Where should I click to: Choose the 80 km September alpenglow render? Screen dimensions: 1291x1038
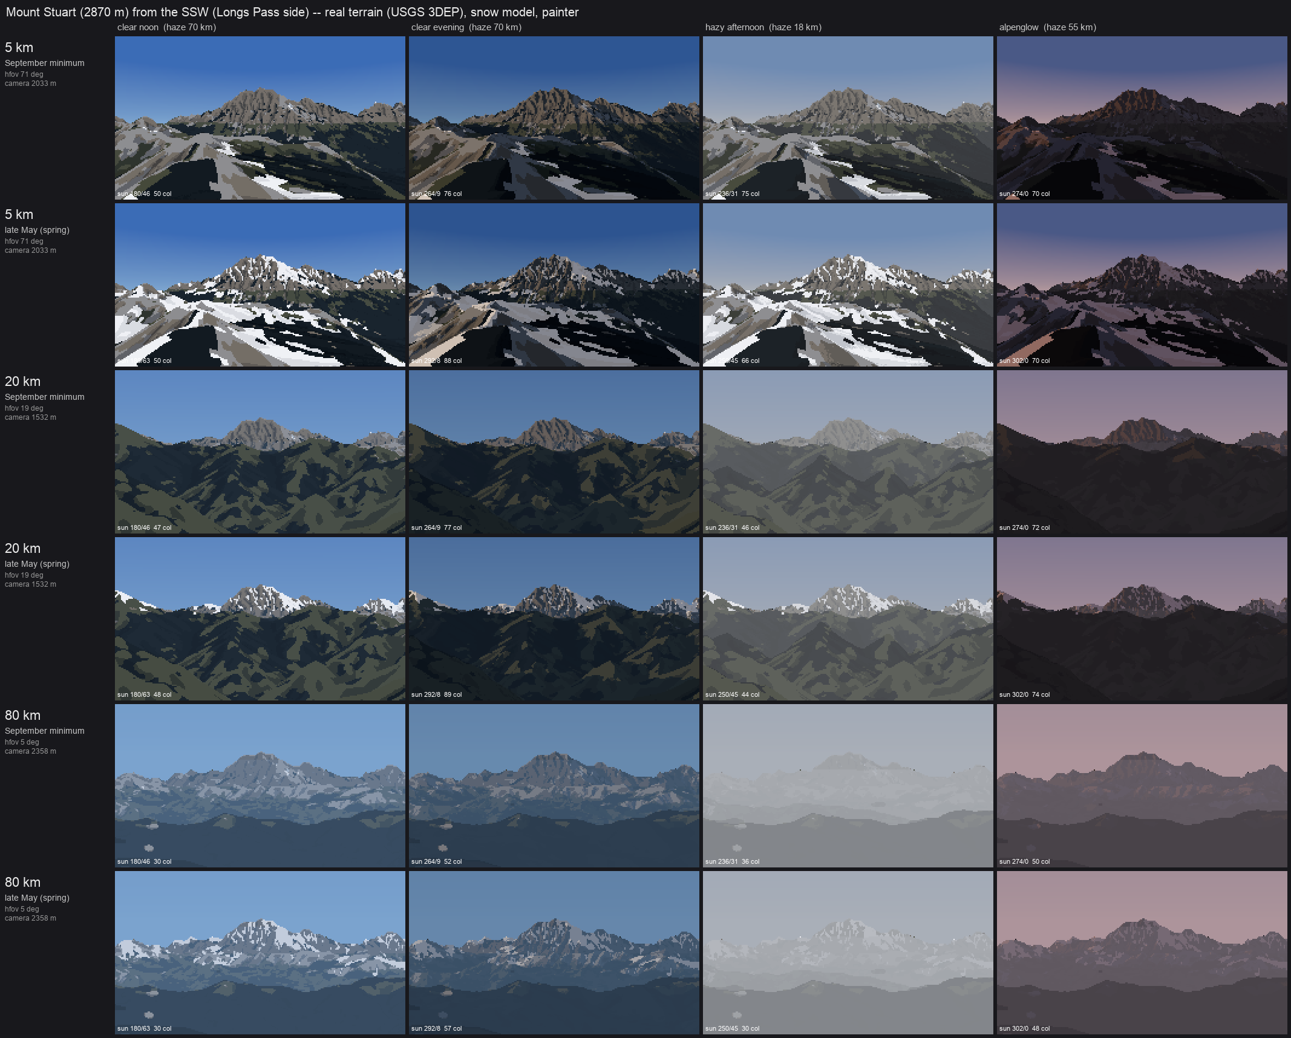click(1142, 786)
